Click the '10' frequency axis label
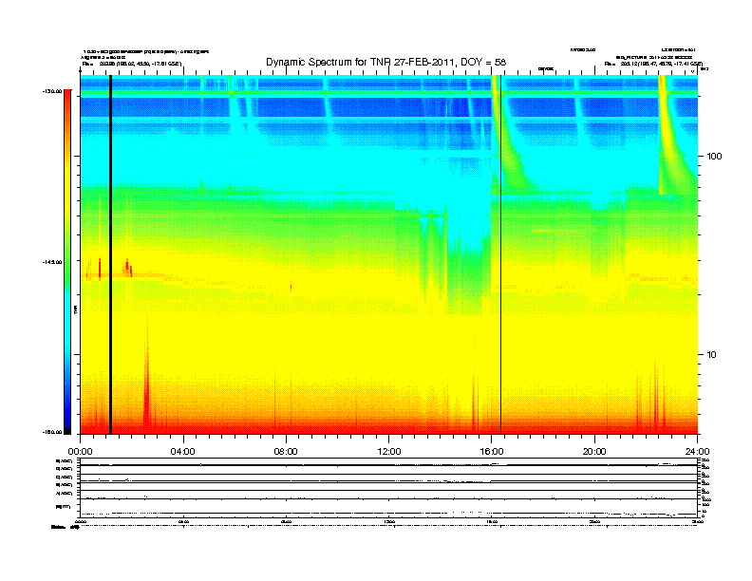The height and width of the screenshot is (581, 752). 712,355
